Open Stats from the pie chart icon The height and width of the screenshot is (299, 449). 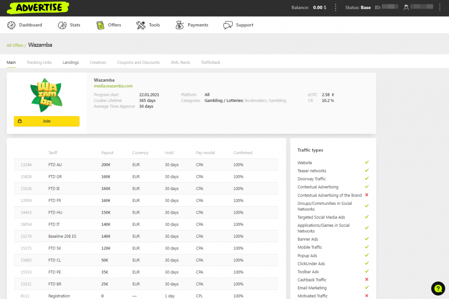pyautogui.click(x=62, y=25)
